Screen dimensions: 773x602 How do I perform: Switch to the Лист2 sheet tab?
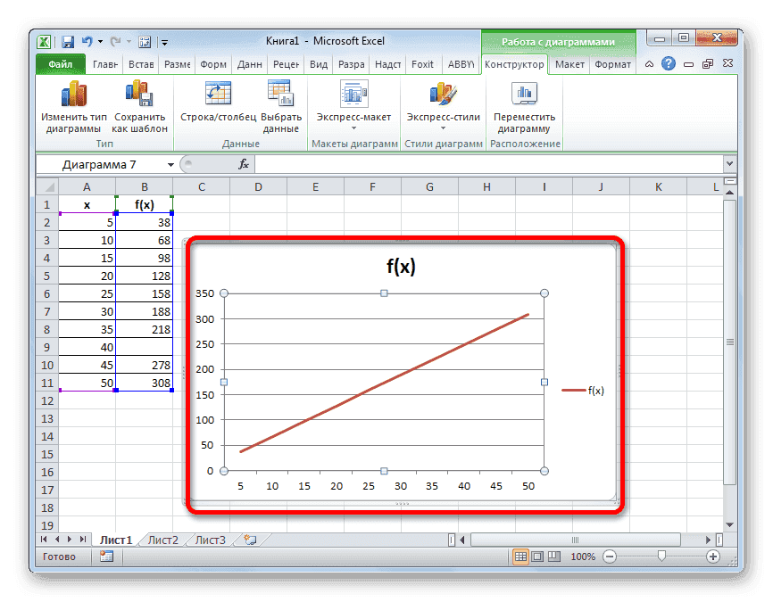[163, 540]
